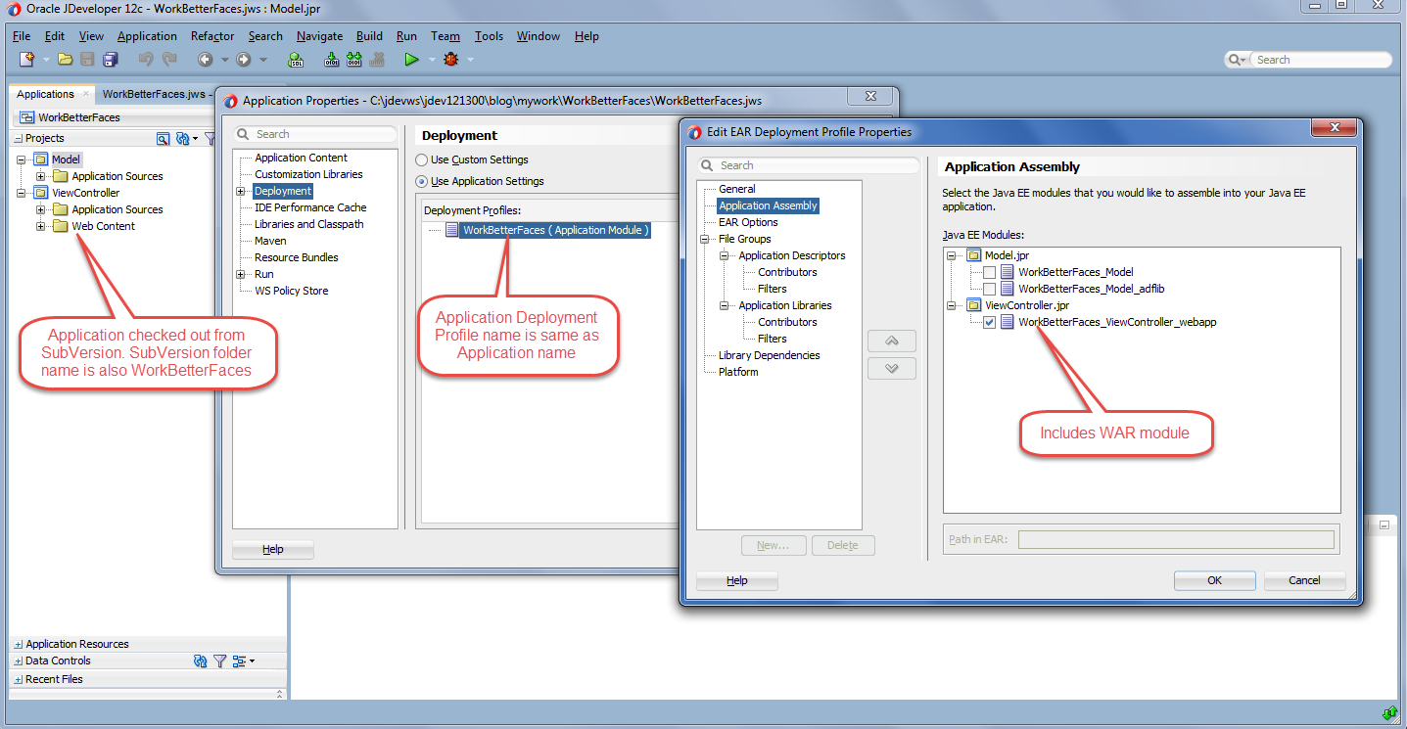Expand Web Content under ViewController
1407x729 pixels.
(41, 226)
